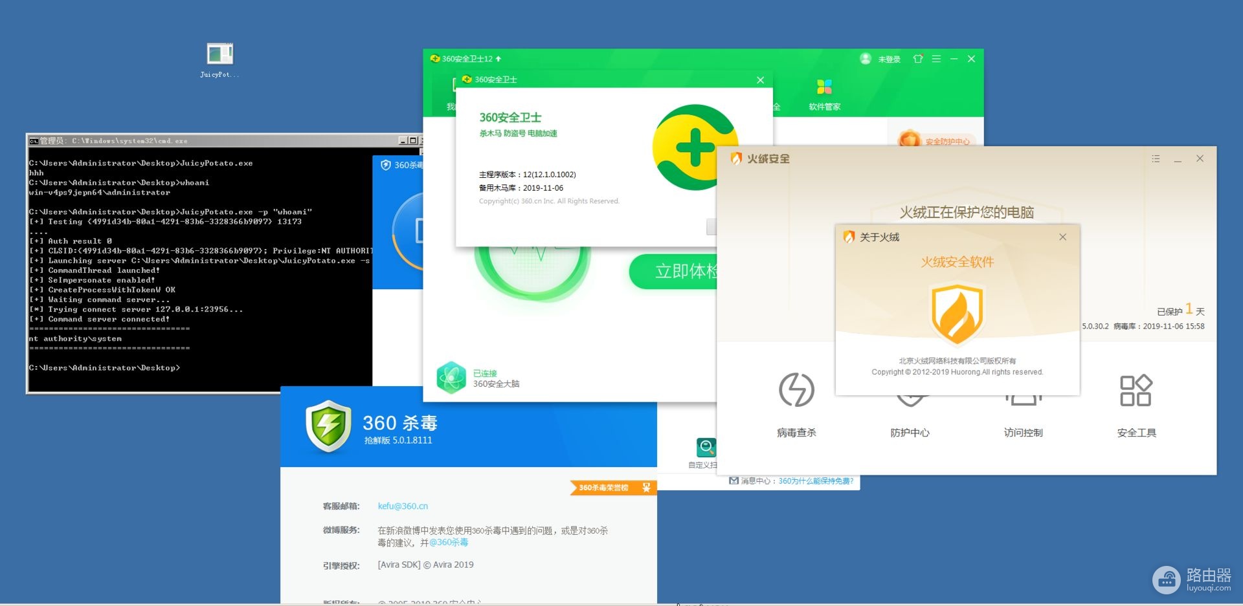Click the 360杀毒 blue window title shield icon
Viewport: 1243px width, 606px height.
click(x=386, y=165)
